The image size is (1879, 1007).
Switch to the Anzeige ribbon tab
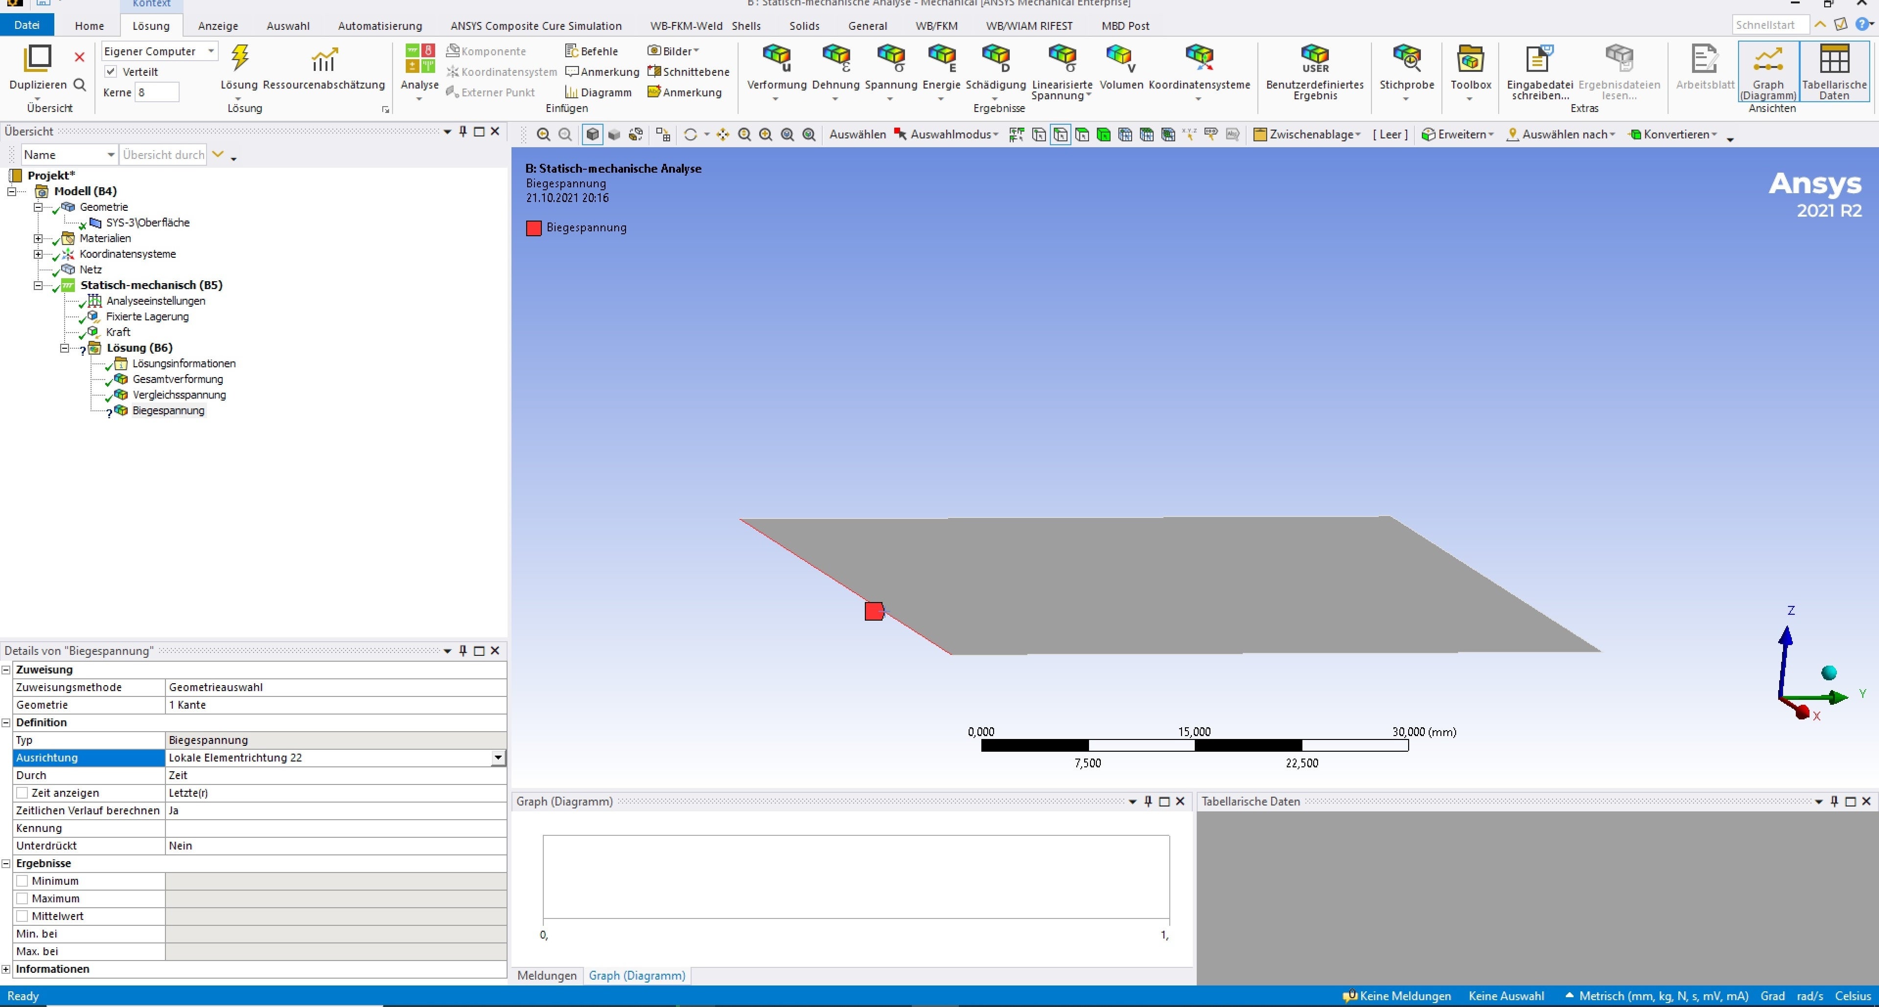tap(218, 25)
